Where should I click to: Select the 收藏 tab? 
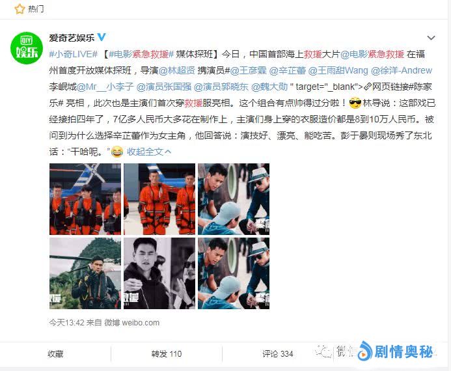coord(55,353)
